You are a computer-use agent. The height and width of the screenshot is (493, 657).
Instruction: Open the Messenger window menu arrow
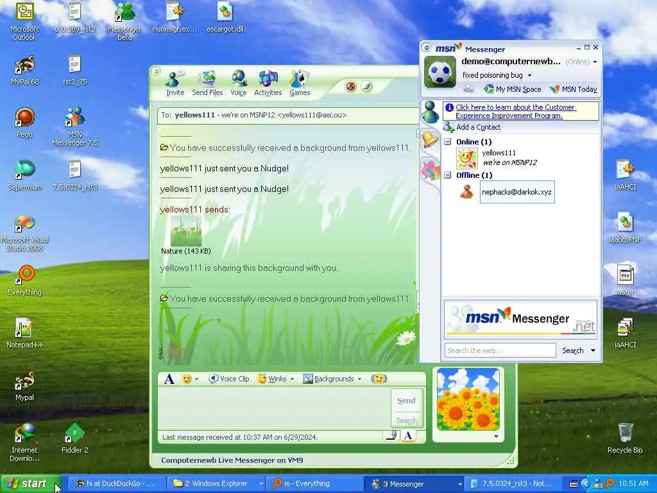click(427, 48)
